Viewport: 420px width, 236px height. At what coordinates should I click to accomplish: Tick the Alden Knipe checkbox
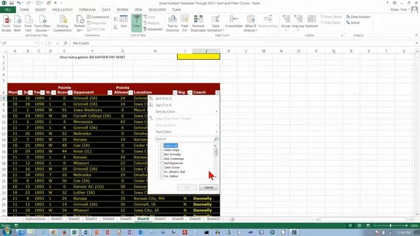[x=162, y=150]
